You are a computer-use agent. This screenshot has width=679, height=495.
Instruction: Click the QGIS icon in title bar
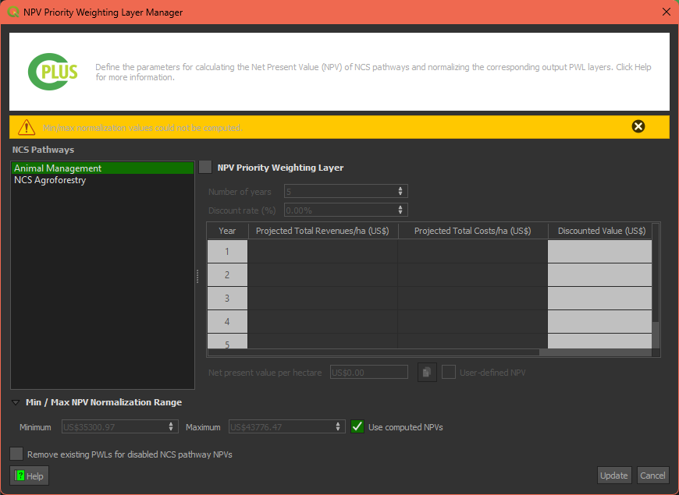point(13,12)
